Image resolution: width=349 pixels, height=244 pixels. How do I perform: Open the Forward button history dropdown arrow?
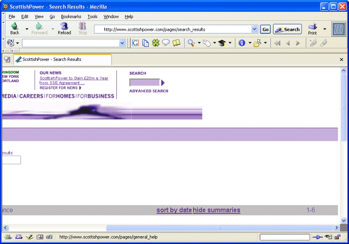coord(53,29)
